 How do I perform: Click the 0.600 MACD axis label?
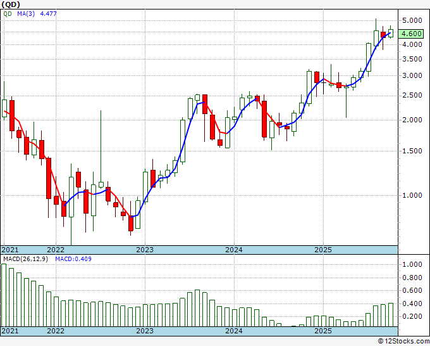pyautogui.click(x=412, y=290)
